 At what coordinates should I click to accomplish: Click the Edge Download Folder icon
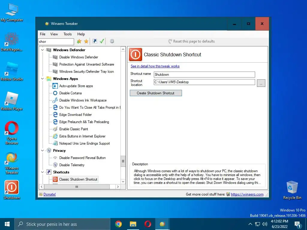pos(55,115)
